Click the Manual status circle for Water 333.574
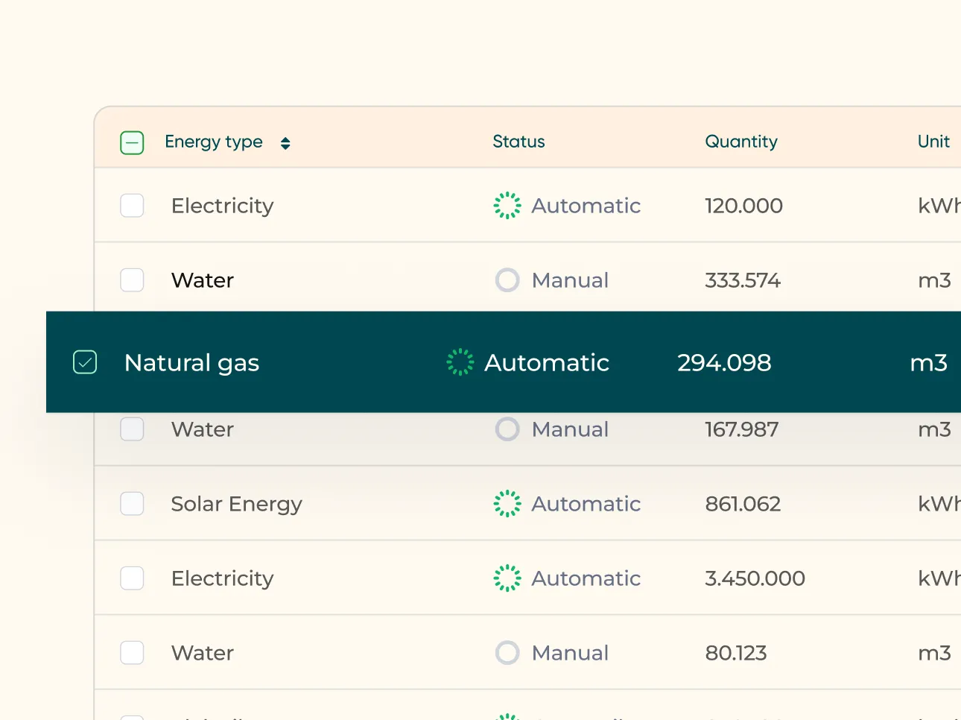The image size is (961, 720). [x=507, y=280]
